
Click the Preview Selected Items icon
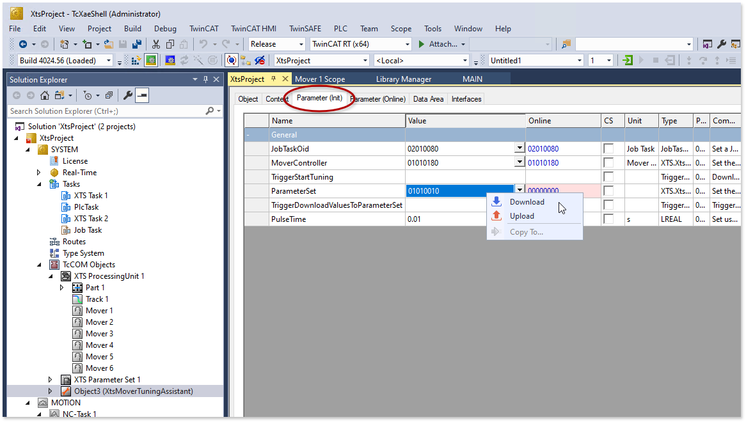click(x=142, y=95)
